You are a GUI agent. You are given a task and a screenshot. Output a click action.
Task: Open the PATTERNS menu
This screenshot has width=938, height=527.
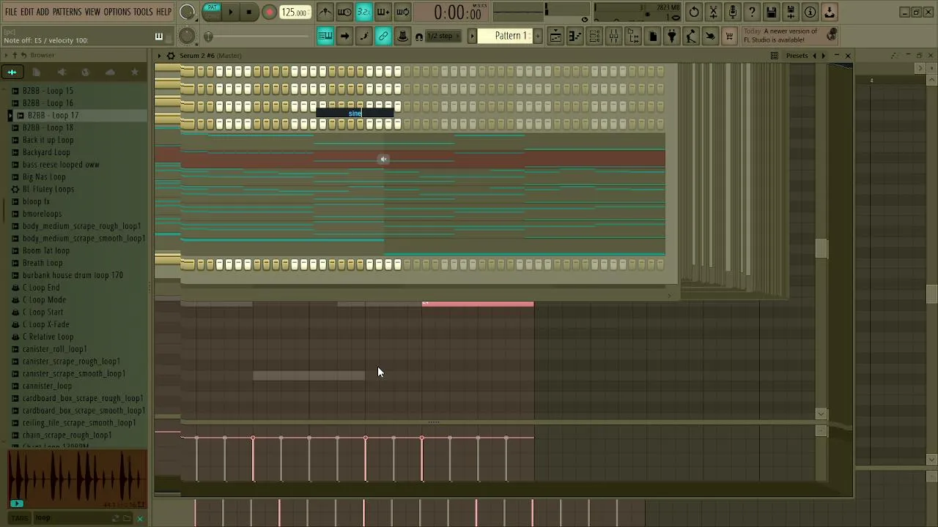click(x=67, y=12)
